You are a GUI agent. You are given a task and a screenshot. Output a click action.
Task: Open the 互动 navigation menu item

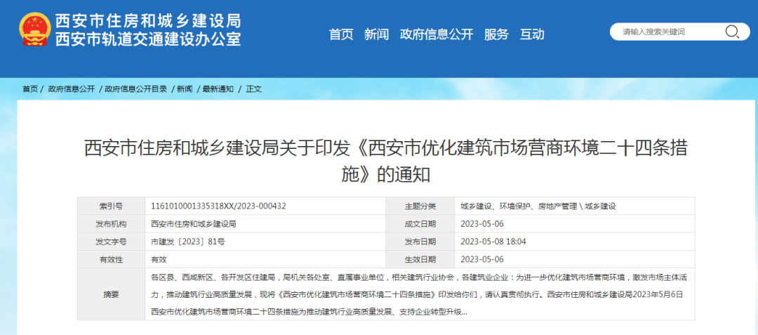click(532, 34)
